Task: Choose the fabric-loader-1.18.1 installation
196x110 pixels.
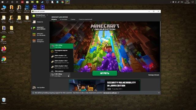Action: coord(62,62)
